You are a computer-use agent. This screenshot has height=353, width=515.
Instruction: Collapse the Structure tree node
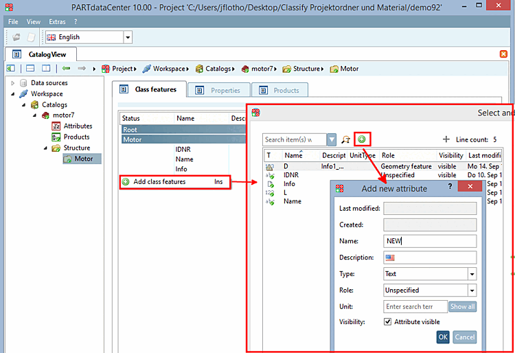(x=45, y=148)
